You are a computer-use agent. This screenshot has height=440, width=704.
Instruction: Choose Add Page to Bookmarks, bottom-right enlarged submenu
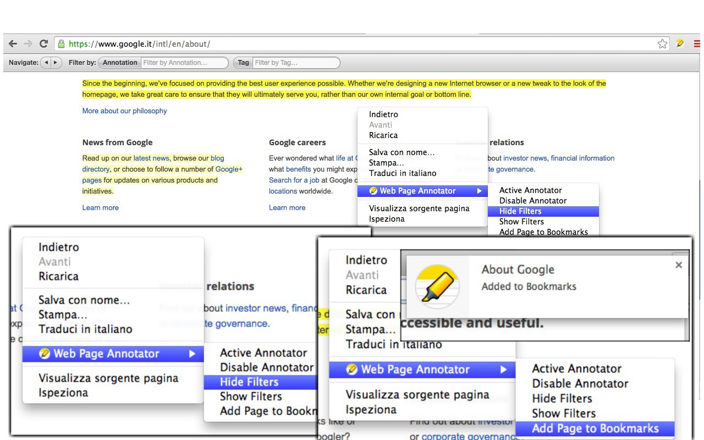pos(595,428)
